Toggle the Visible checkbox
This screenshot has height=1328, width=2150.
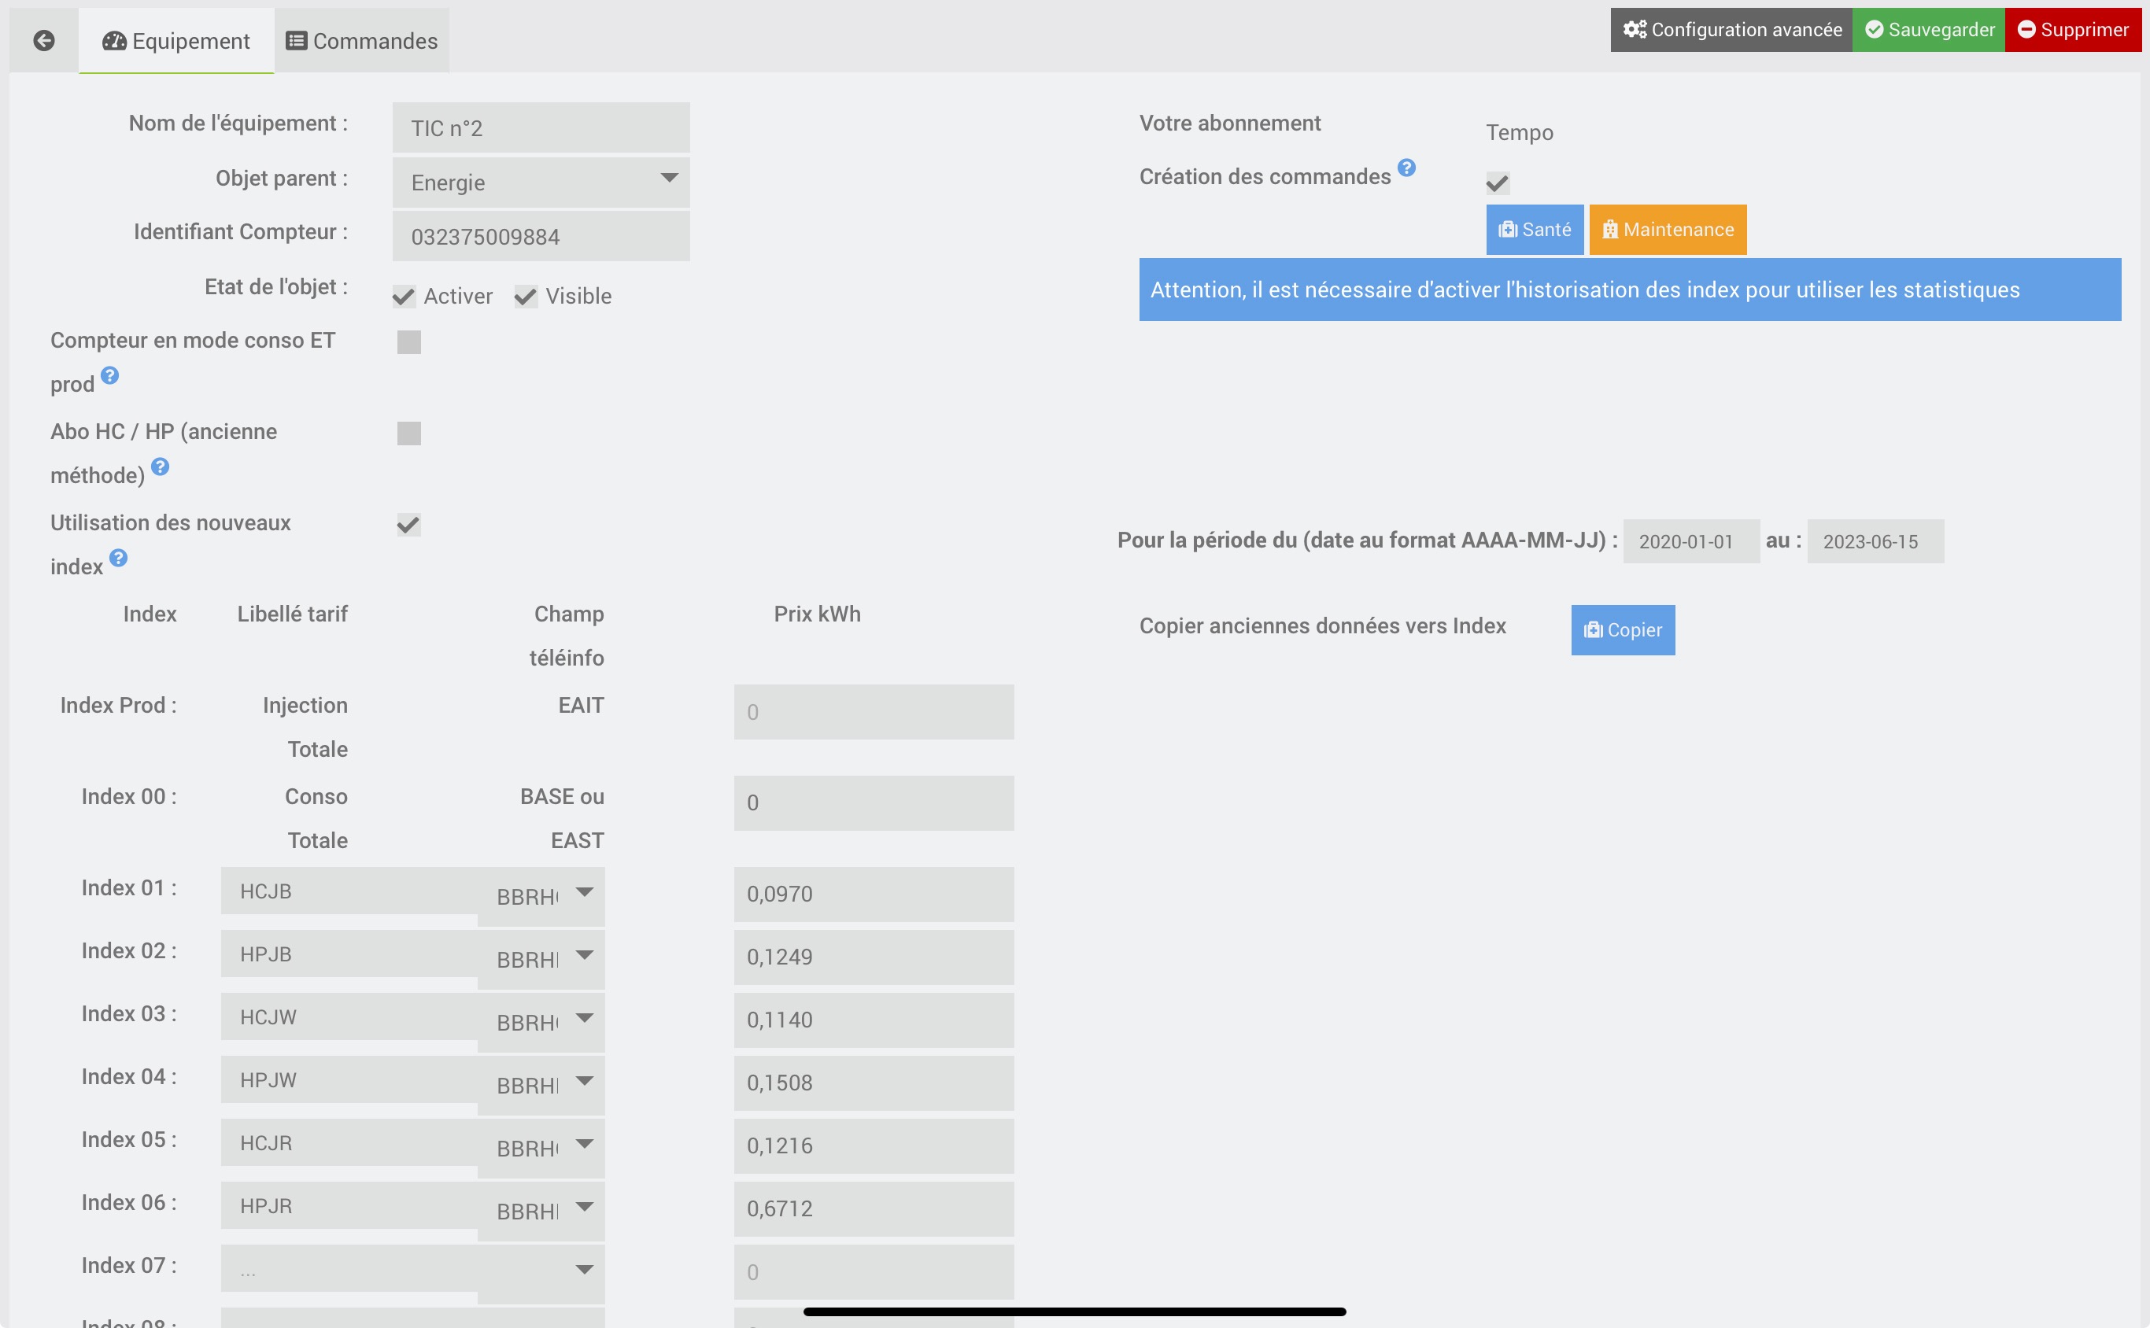(x=526, y=297)
